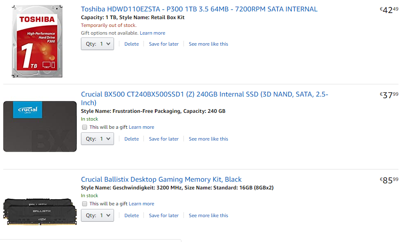
Task: Save the Crucial BX500 SSD for later
Action: point(164,139)
